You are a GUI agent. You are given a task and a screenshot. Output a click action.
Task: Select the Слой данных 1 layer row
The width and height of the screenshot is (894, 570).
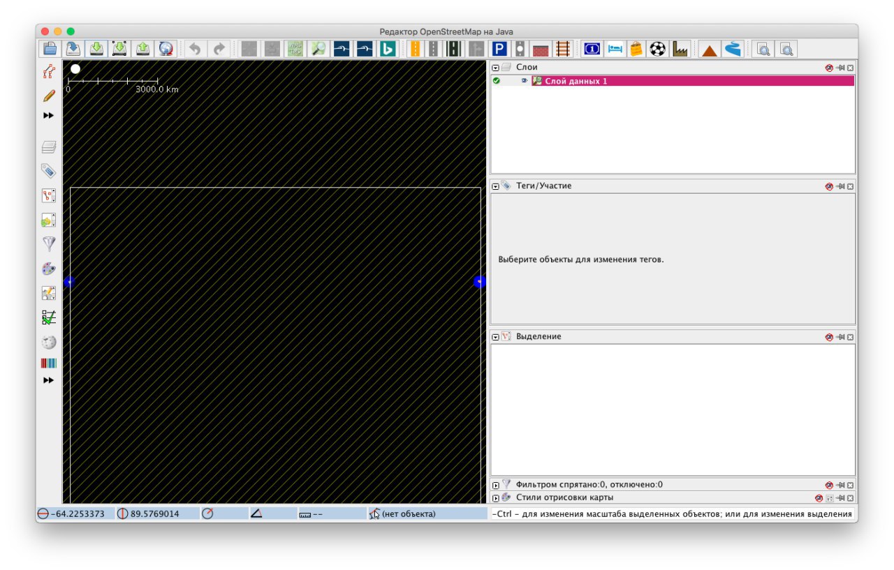click(x=673, y=81)
